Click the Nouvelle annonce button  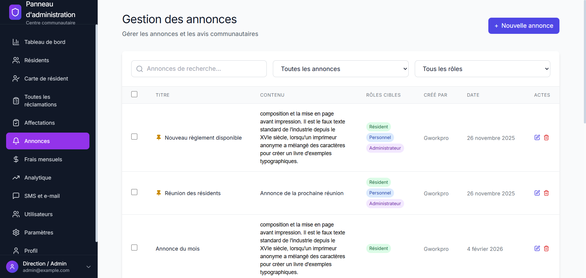coord(523,26)
